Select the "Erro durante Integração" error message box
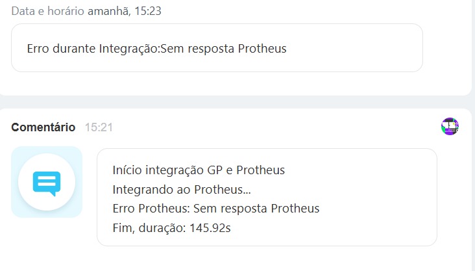Image resolution: width=475 pixels, height=271 pixels. 217,48
